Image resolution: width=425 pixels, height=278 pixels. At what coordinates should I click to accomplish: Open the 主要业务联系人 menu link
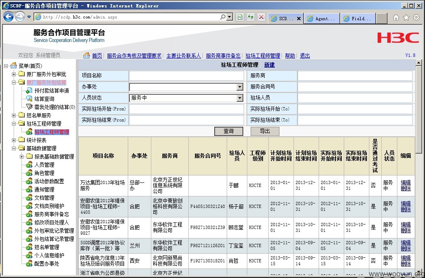183,56
